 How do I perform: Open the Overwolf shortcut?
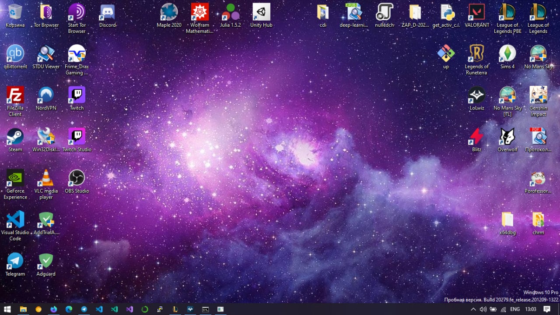coord(507,141)
